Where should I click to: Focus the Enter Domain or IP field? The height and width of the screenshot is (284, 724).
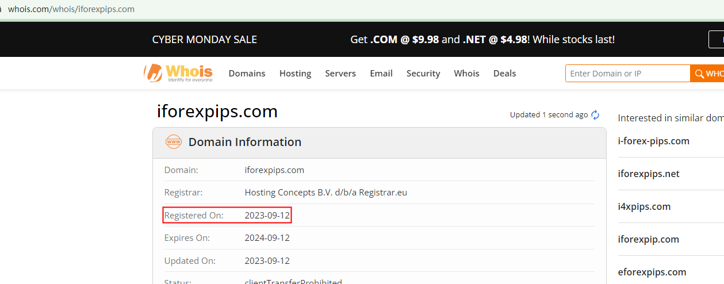point(627,74)
